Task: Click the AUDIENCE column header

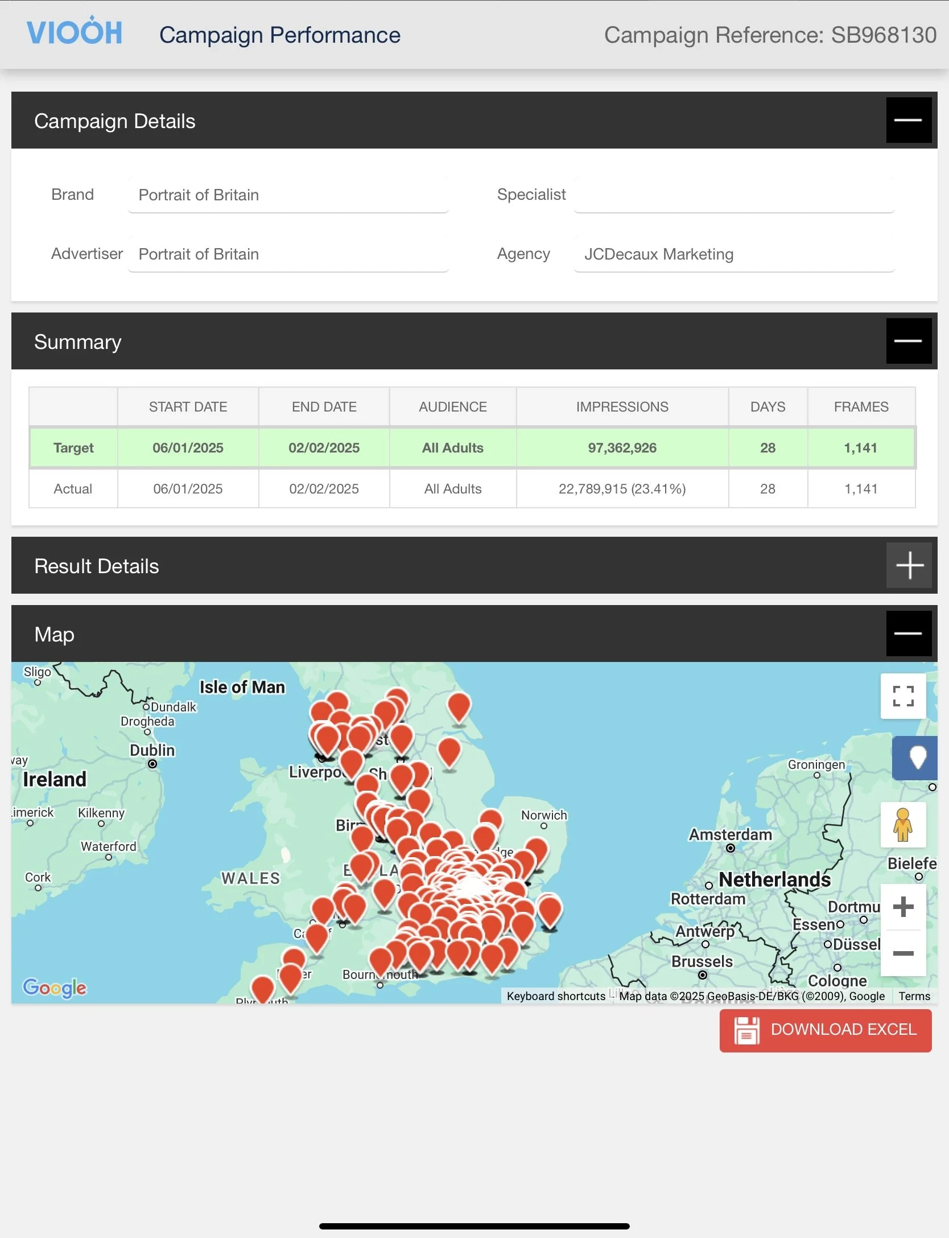Action: click(453, 406)
